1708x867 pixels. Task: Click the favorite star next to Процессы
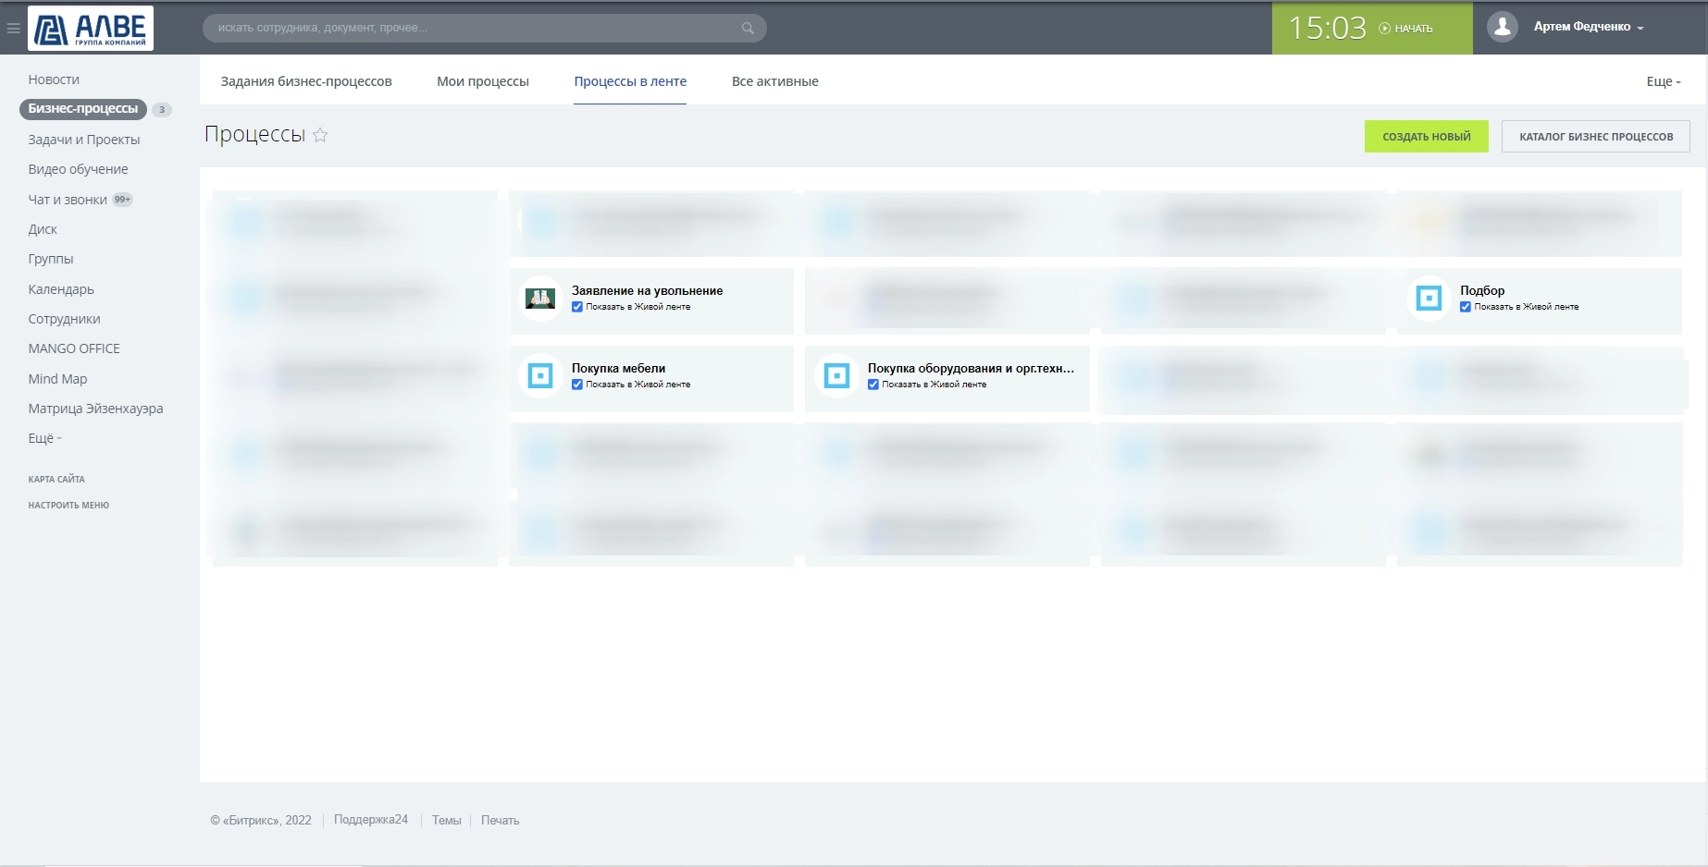pyautogui.click(x=320, y=135)
